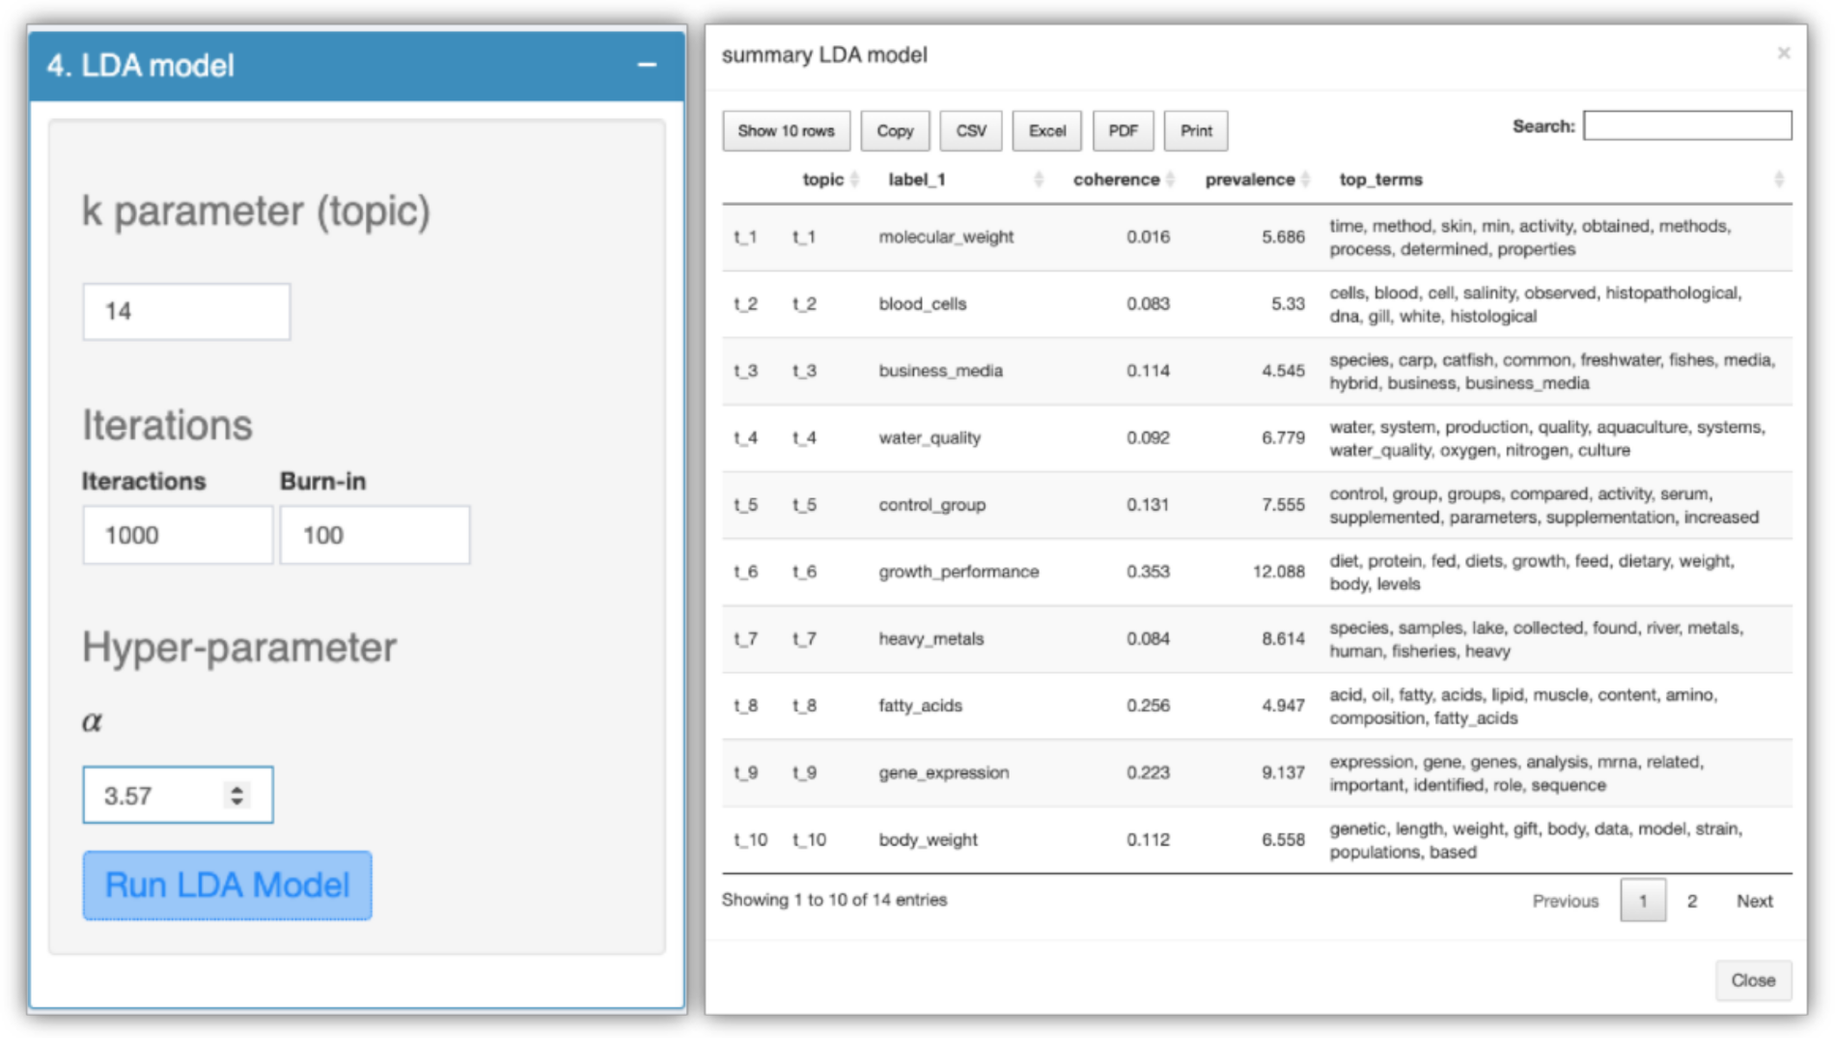This screenshot has height=1038, width=1835.
Task: Go to Next page of entries
Action: click(1754, 901)
